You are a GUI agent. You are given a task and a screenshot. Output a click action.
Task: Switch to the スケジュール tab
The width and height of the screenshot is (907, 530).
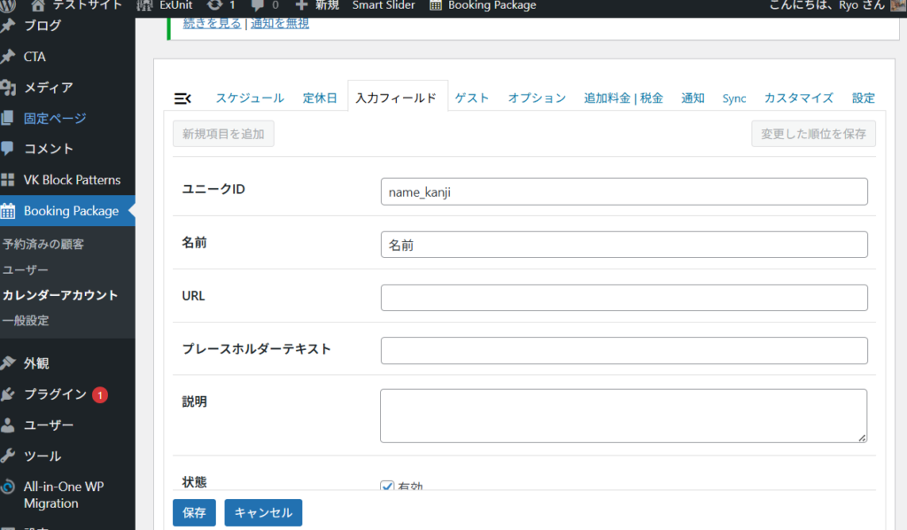coord(250,98)
